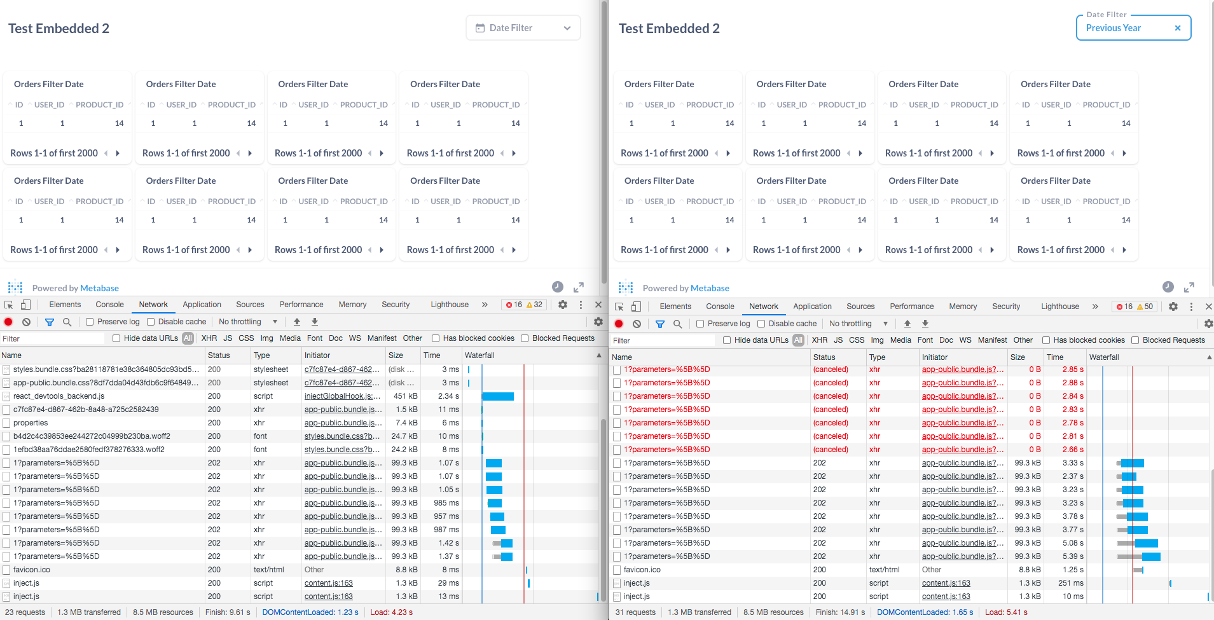This screenshot has height=620, width=1214.
Task: Switch to the Console tab
Action: pyautogui.click(x=109, y=305)
